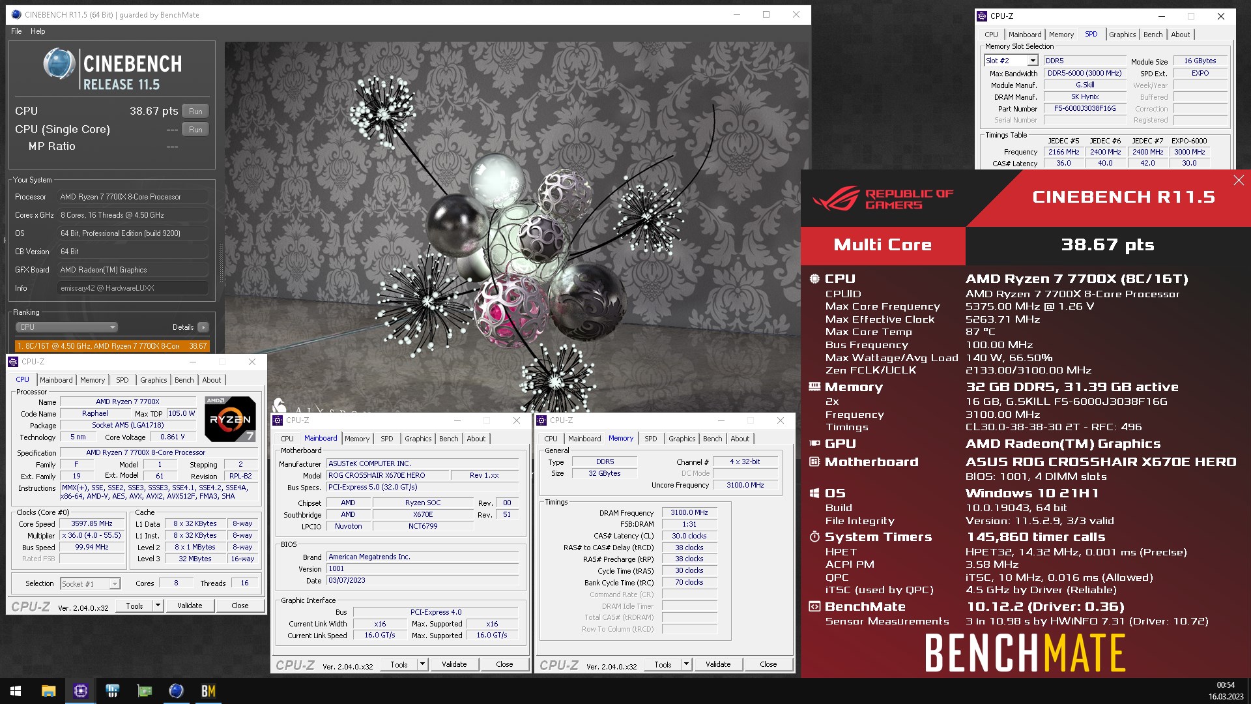1251x704 pixels.
Task: Click the Core Speed 3597.85 MHz value
Action: pyautogui.click(x=92, y=524)
